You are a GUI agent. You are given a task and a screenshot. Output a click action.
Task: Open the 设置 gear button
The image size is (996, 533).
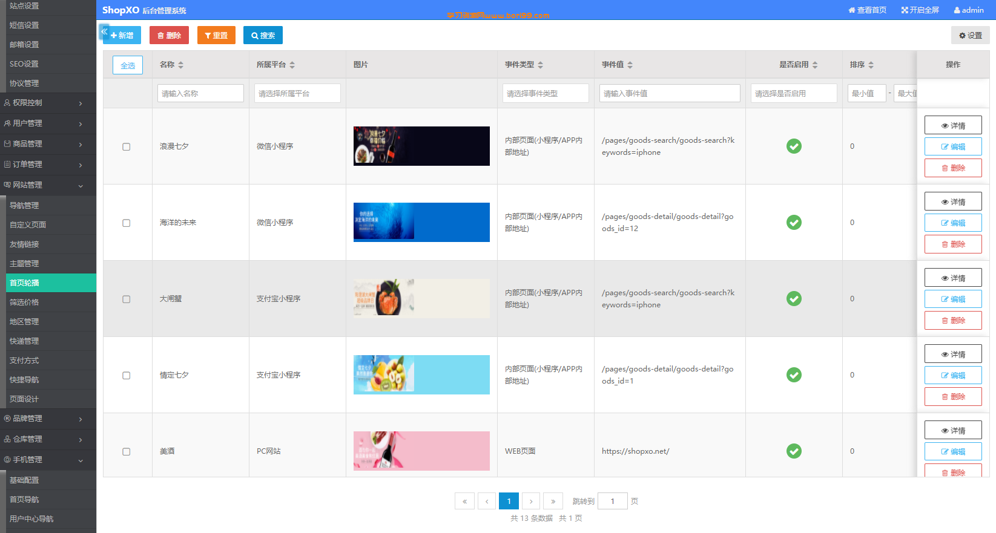pos(971,35)
